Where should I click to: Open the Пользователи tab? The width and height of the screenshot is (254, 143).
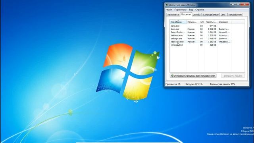click(235, 15)
